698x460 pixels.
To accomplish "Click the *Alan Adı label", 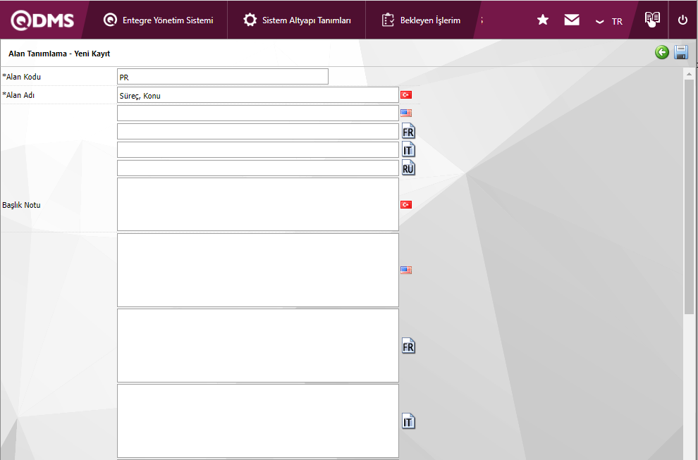I will [x=18, y=95].
